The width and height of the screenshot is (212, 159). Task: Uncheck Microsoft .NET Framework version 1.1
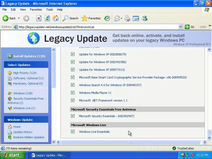pos(73,100)
